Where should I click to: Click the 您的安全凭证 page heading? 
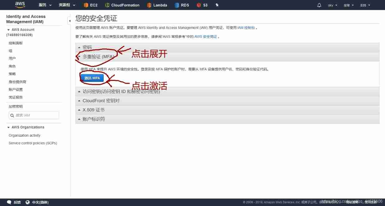coord(96,18)
